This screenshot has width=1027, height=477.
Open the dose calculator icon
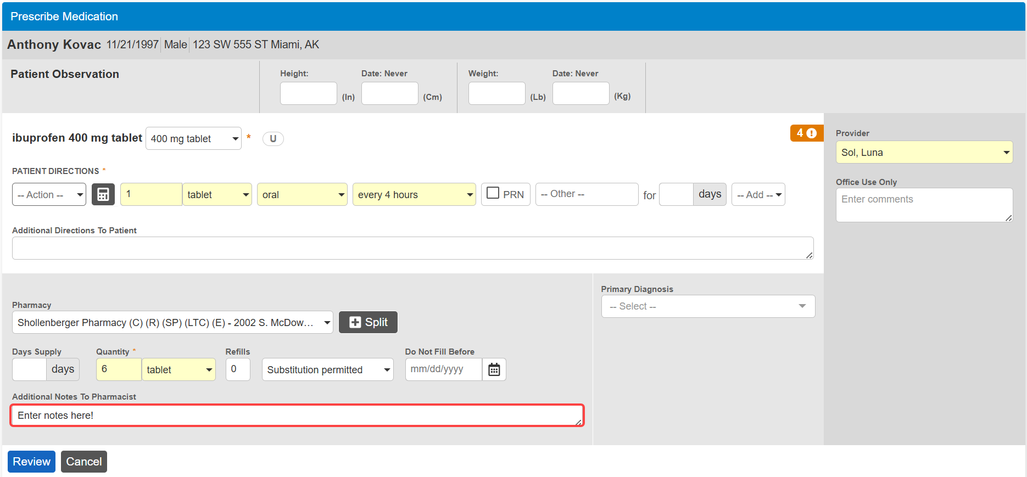click(x=103, y=194)
